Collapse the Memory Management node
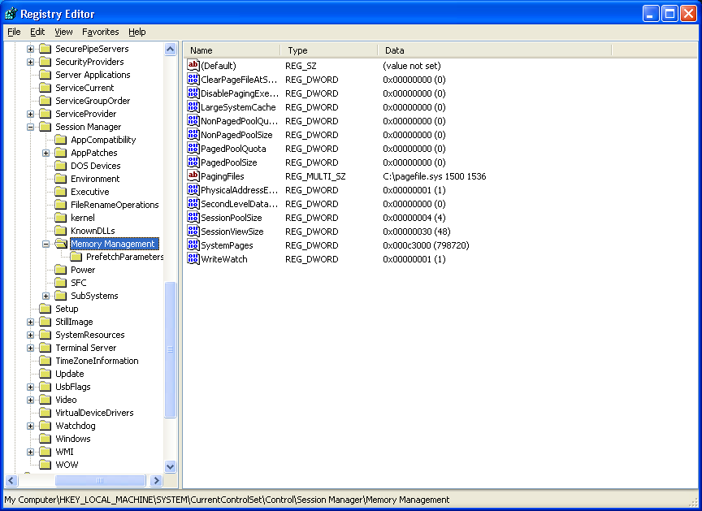This screenshot has width=702, height=511. [x=46, y=244]
